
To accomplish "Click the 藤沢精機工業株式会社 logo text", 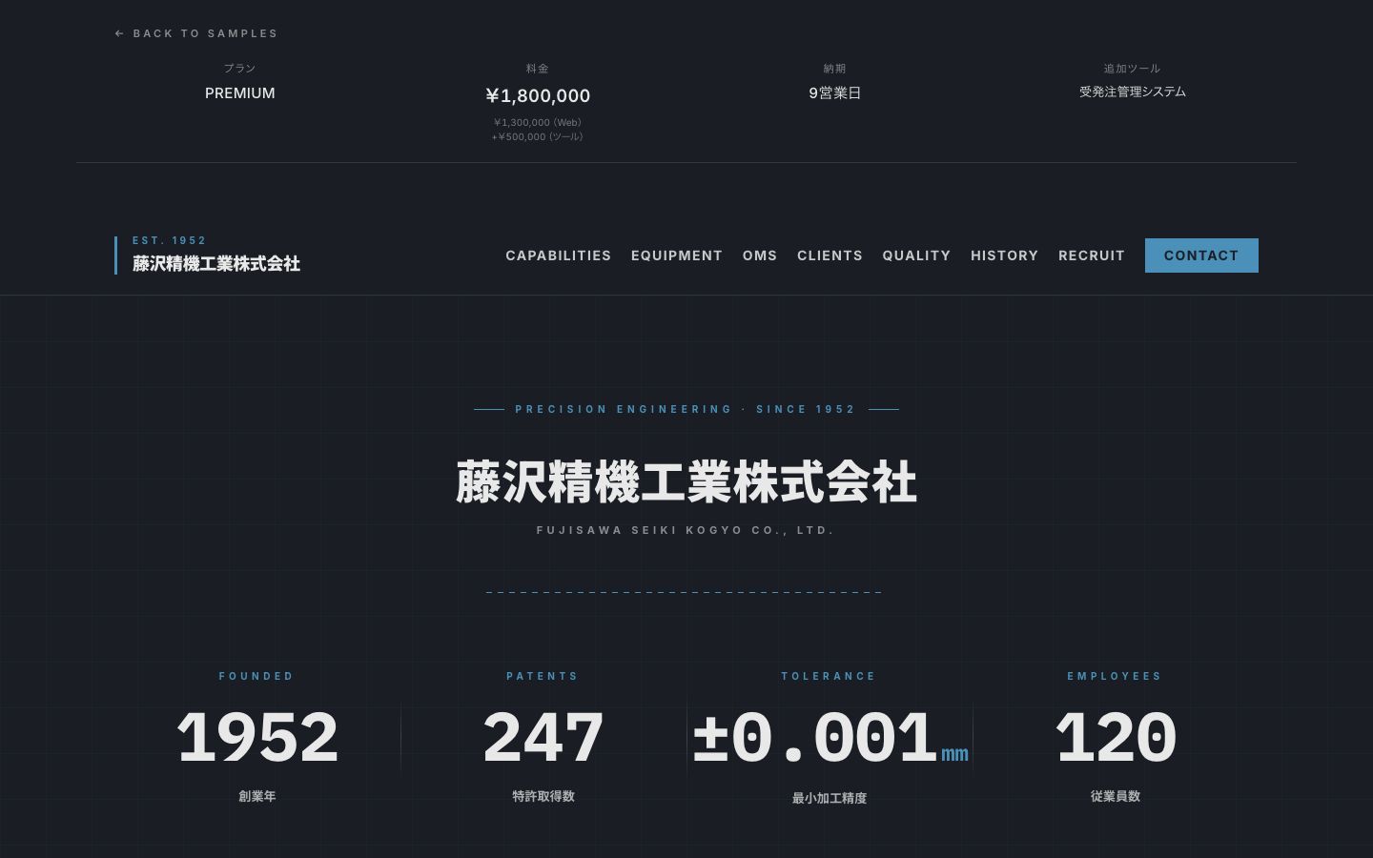I will pyautogui.click(x=215, y=264).
